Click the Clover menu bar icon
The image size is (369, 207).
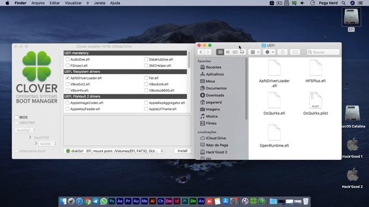point(272,3)
